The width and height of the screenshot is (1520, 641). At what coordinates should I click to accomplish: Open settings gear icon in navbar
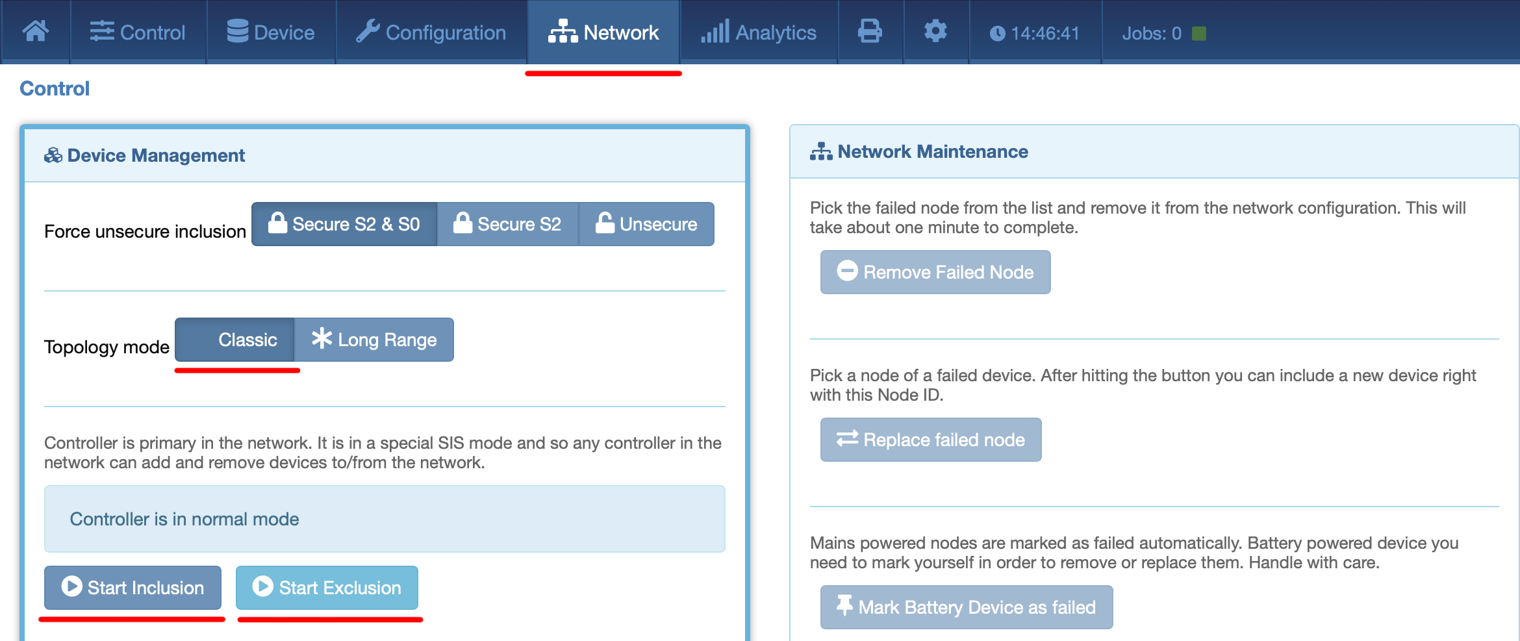point(935,32)
